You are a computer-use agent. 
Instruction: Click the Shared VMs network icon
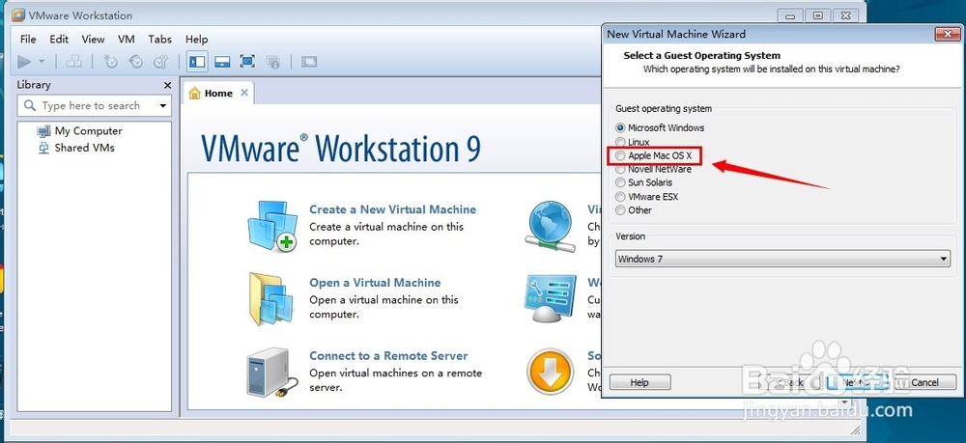43,148
